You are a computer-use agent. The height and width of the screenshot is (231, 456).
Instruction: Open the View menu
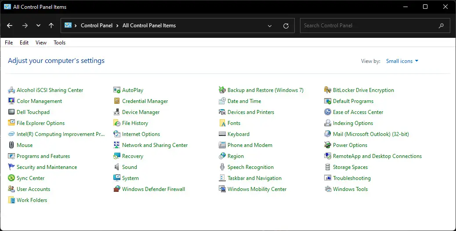(x=41, y=43)
